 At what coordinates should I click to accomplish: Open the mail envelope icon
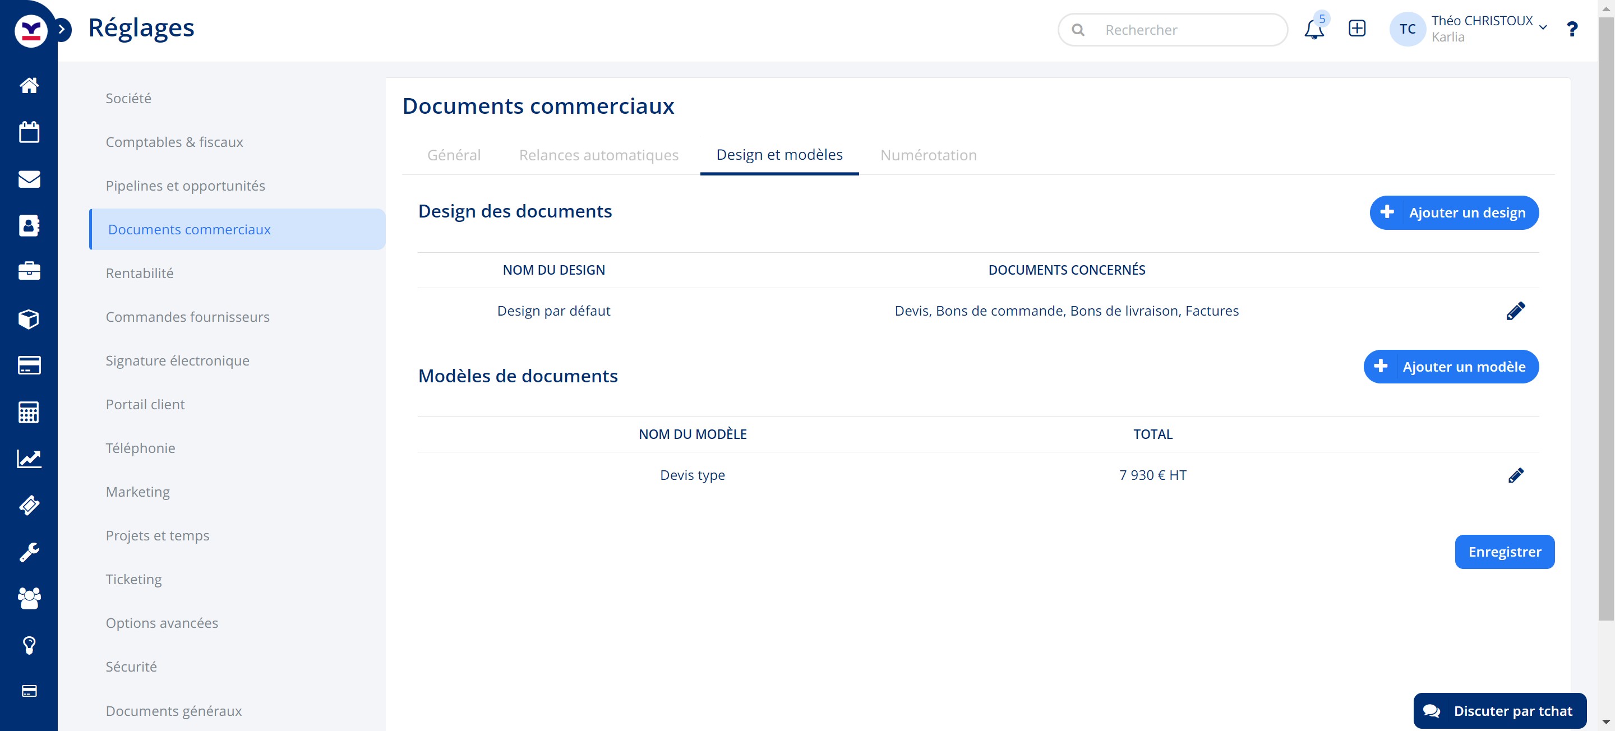(x=29, y=179)
